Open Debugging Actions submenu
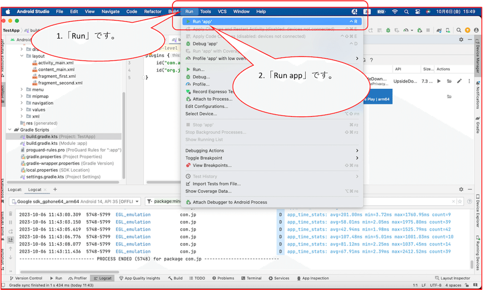483x290 pixels. point(272,151)
